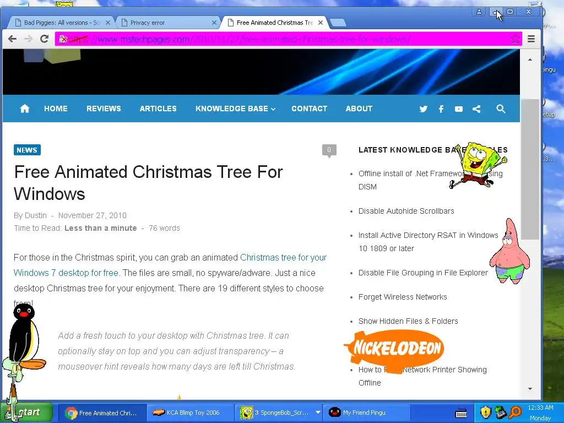Viewport: 564px width, 423px height.
Task: Open the Twitter social icon
Action: pyautogui.click(x=423, y=109)
